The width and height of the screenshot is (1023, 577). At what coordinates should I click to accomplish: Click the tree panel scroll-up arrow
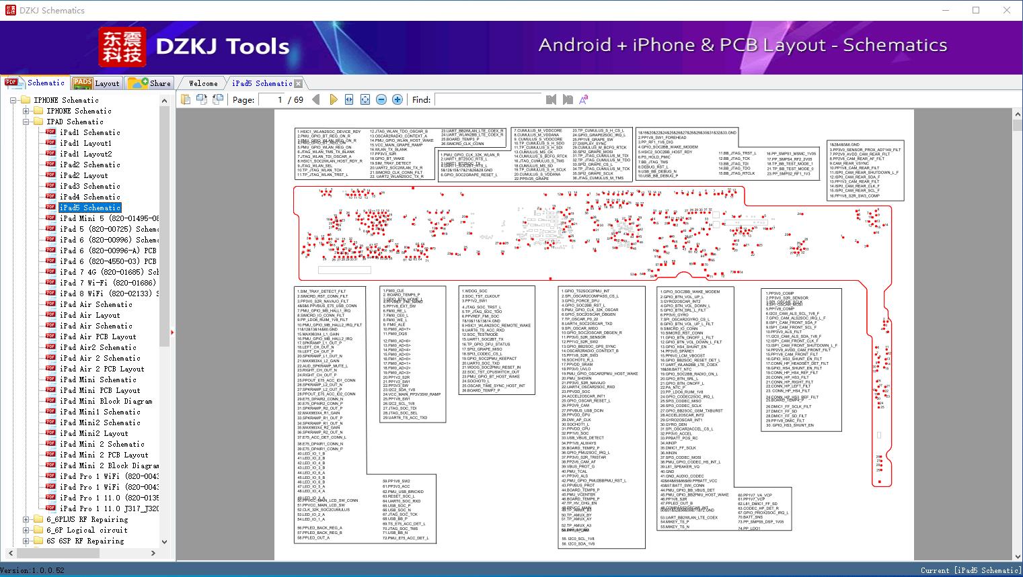[165, 101]
